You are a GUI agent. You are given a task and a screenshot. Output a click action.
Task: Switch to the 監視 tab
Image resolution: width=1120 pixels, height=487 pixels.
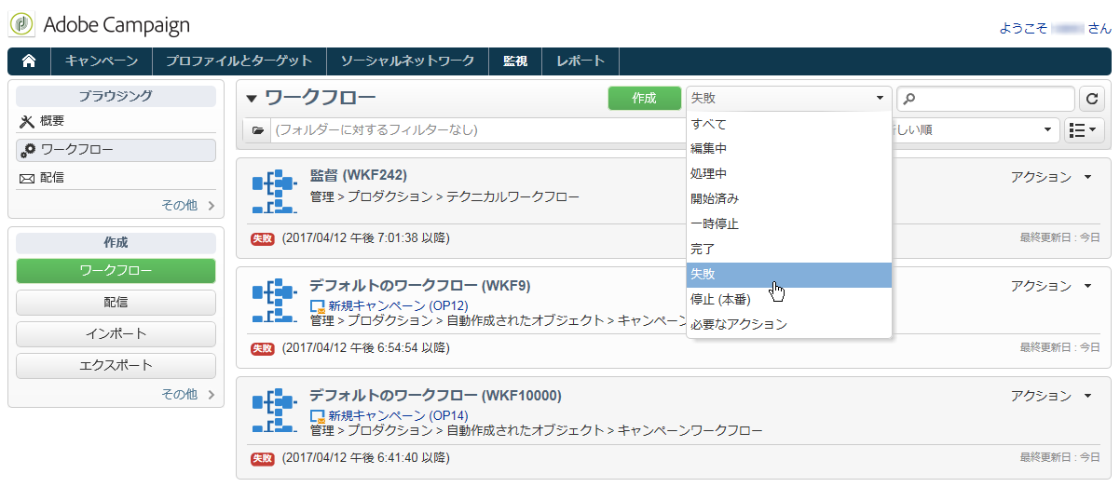(515, 61)
